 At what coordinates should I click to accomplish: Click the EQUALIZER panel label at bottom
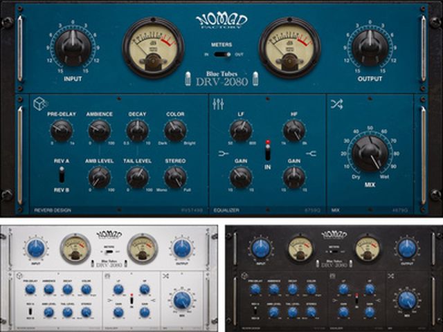pos(226,210)
